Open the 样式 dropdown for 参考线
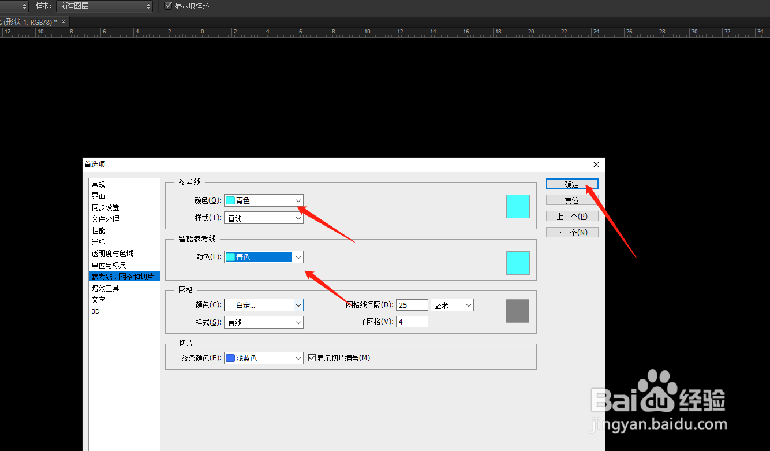Screen dimensions: 770x451 (263, 218)
